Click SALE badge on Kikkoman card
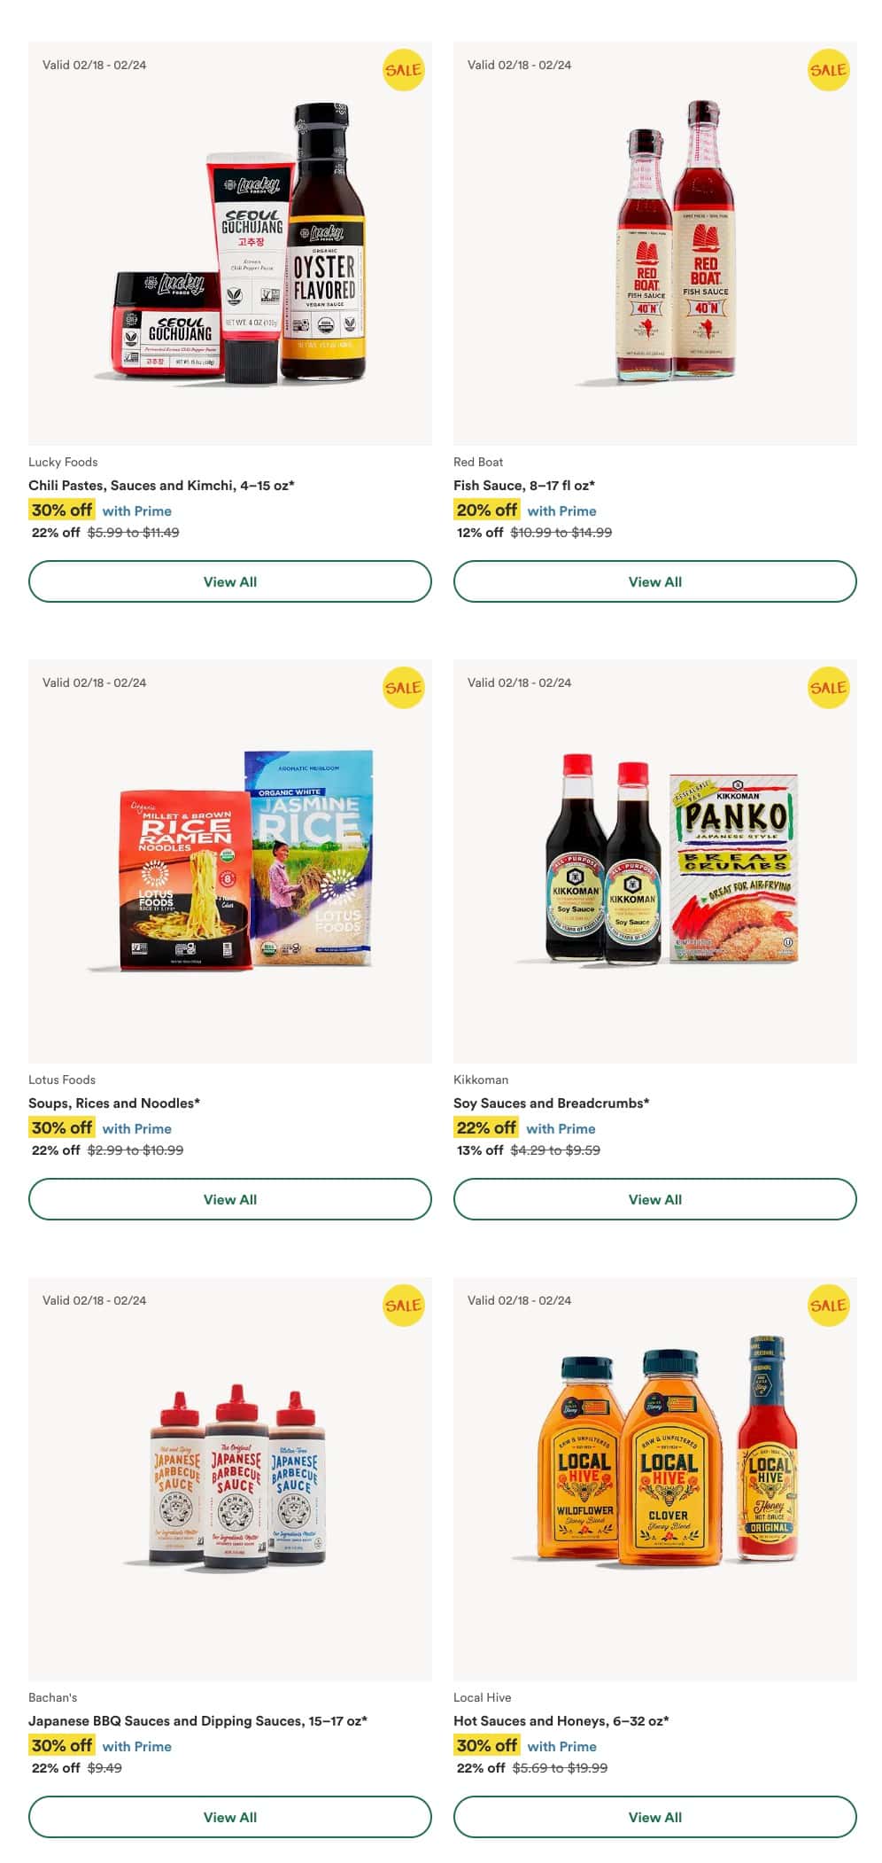This screenshot has width=882, height=1863. (828, 688)
